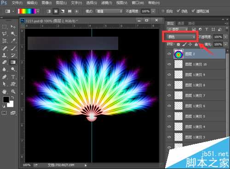Select the Dodge tool
Viewport: 230px width, 169px height.
point(13,70)
